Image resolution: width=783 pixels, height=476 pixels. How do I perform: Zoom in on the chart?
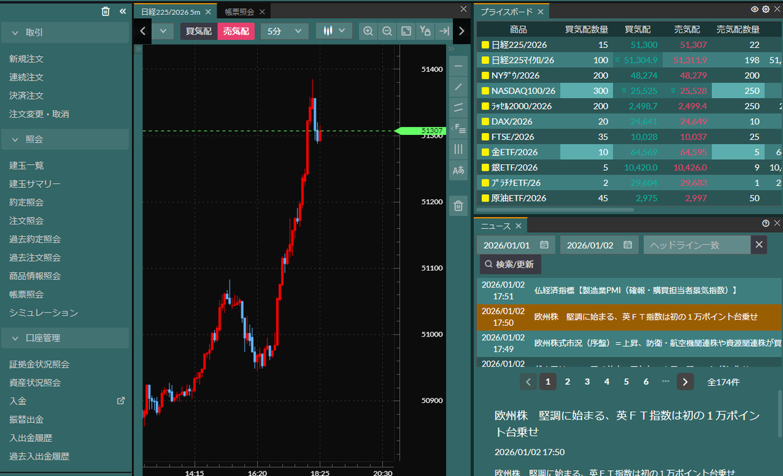click(x=369, y=30)
